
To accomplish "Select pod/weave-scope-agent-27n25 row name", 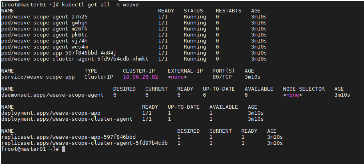I will [x=44, y=17].
